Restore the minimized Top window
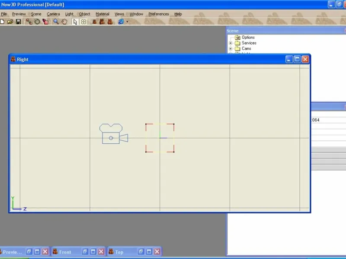The height and width of the screenshot is (259, 346). (x=141, y=252)
